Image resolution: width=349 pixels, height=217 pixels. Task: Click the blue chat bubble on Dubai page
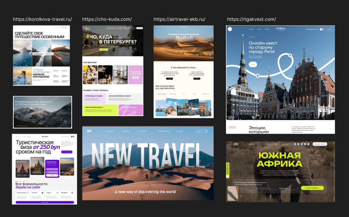210,55
